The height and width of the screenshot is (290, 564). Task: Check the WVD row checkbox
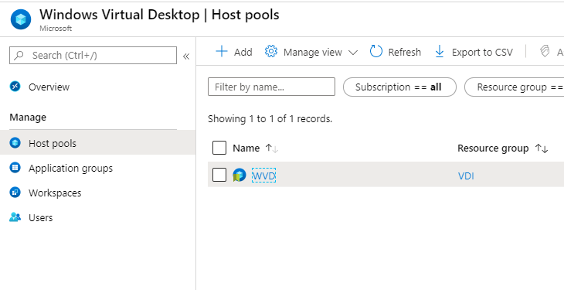click(x=219, y=175)
